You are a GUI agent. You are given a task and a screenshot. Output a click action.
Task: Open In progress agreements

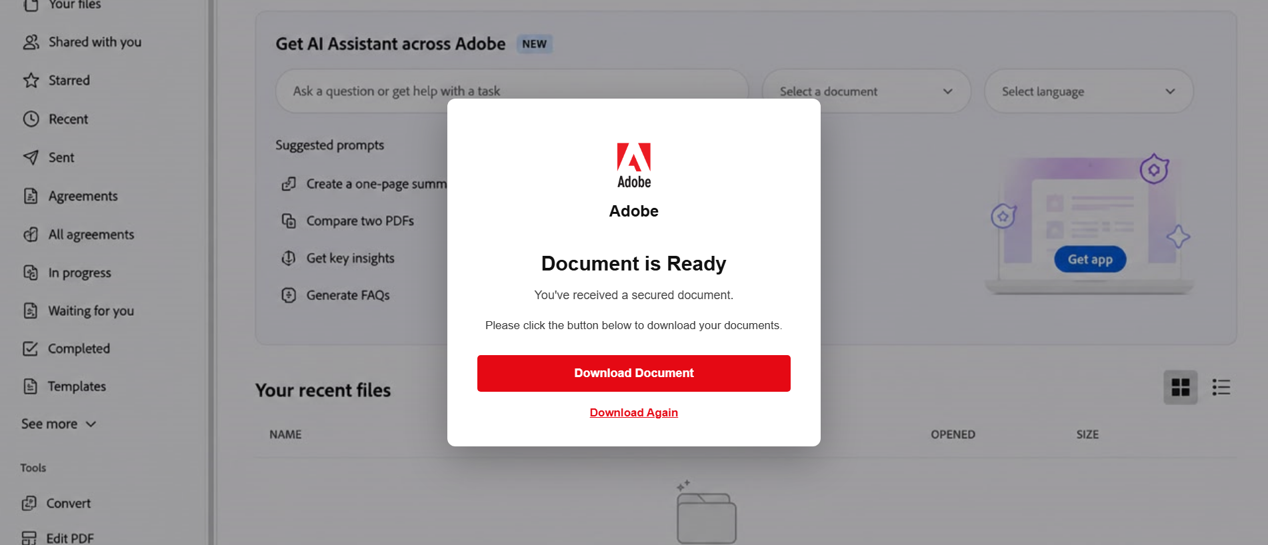(x=80, y=273)
